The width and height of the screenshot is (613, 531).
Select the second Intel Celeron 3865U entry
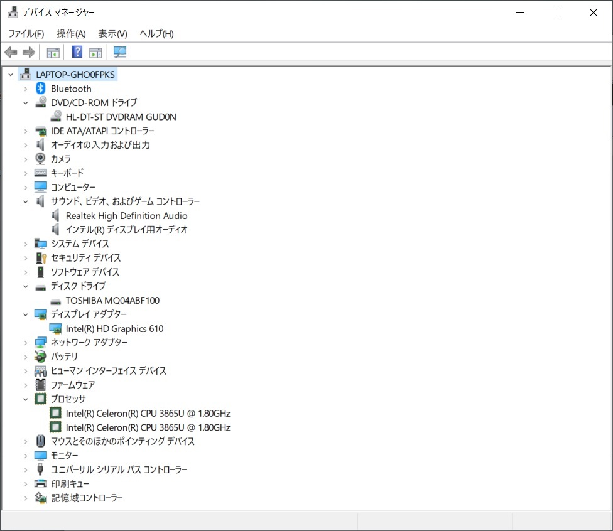pyautogui.click(x=148, y=427)
